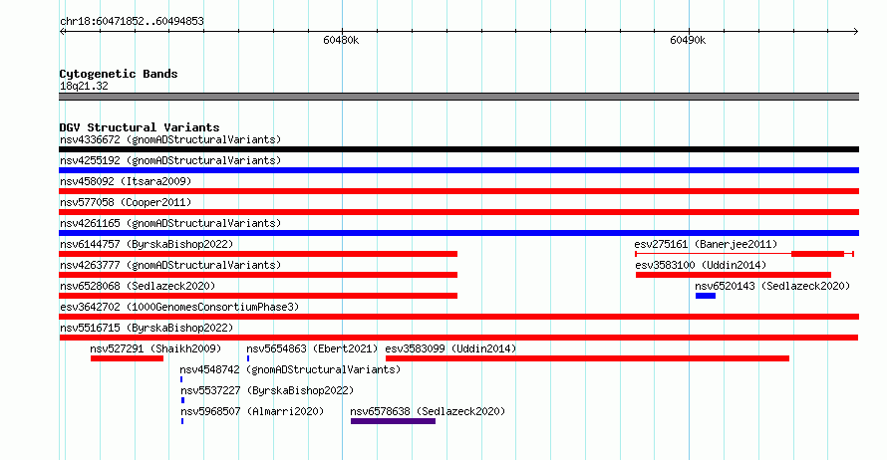The image size is (887, 460).
Task: Click the gray 18q21.32 cytogenetic band bar
Action: coord(458,97)
